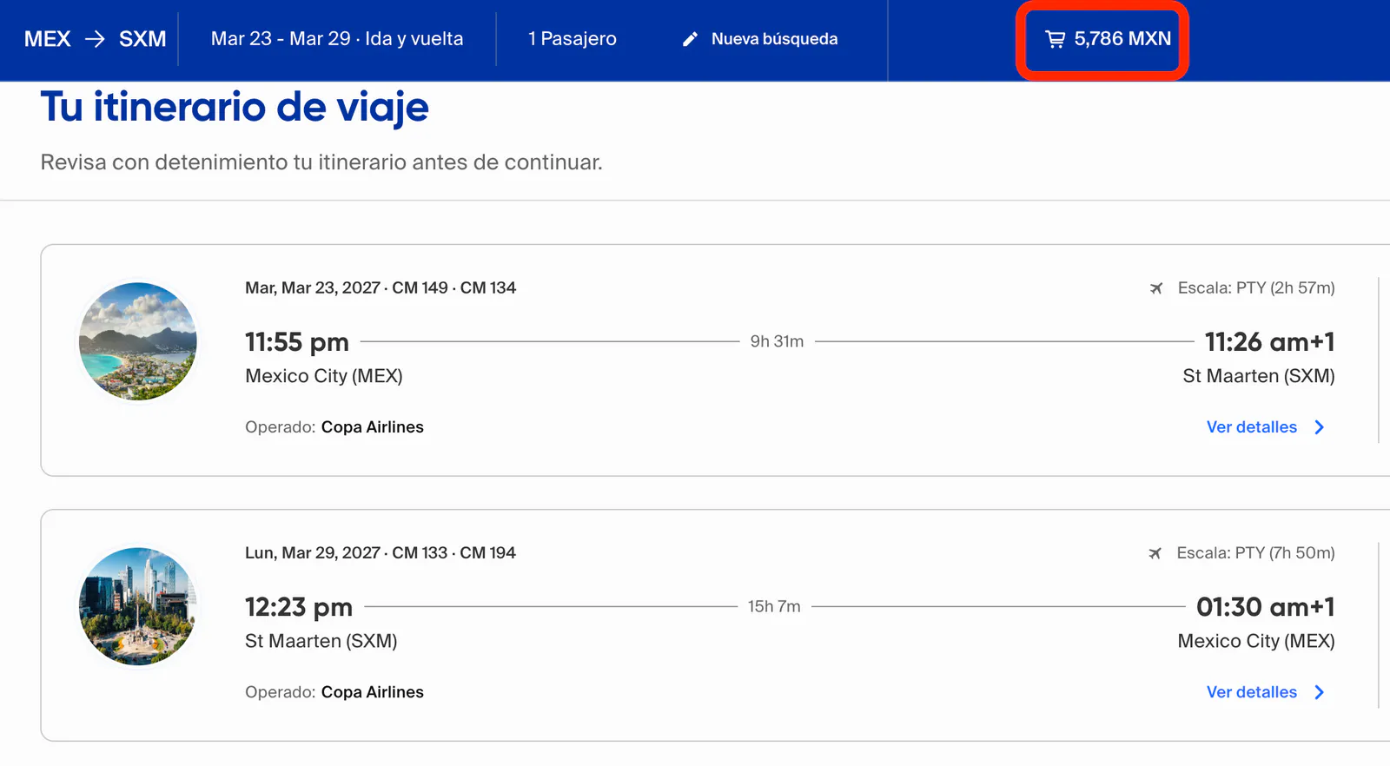Viewport: 1390px width, 766px height.
Task: Click the 11:55 pm departure time
Action: coord(297,342)
